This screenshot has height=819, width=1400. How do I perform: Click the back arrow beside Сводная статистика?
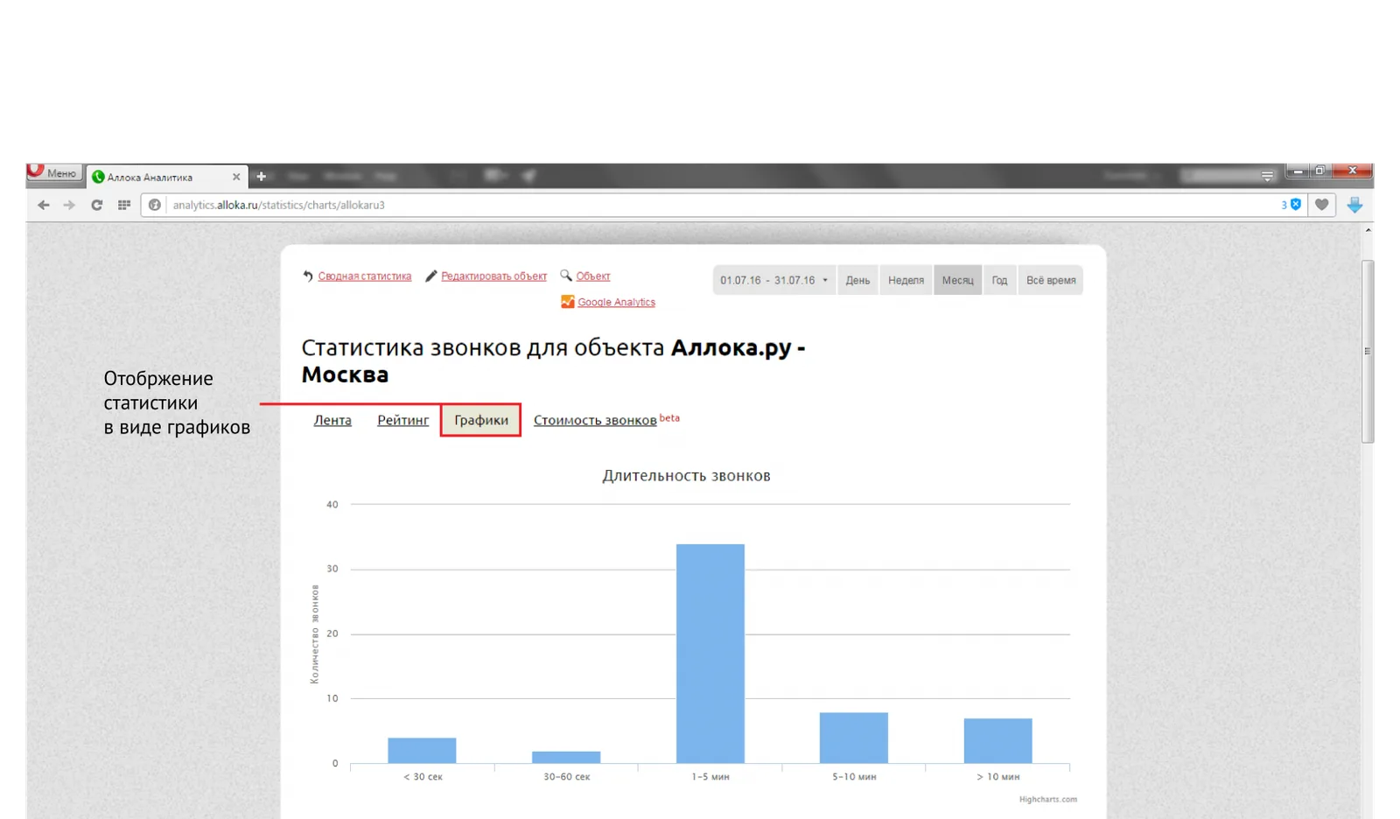point(308,276)
